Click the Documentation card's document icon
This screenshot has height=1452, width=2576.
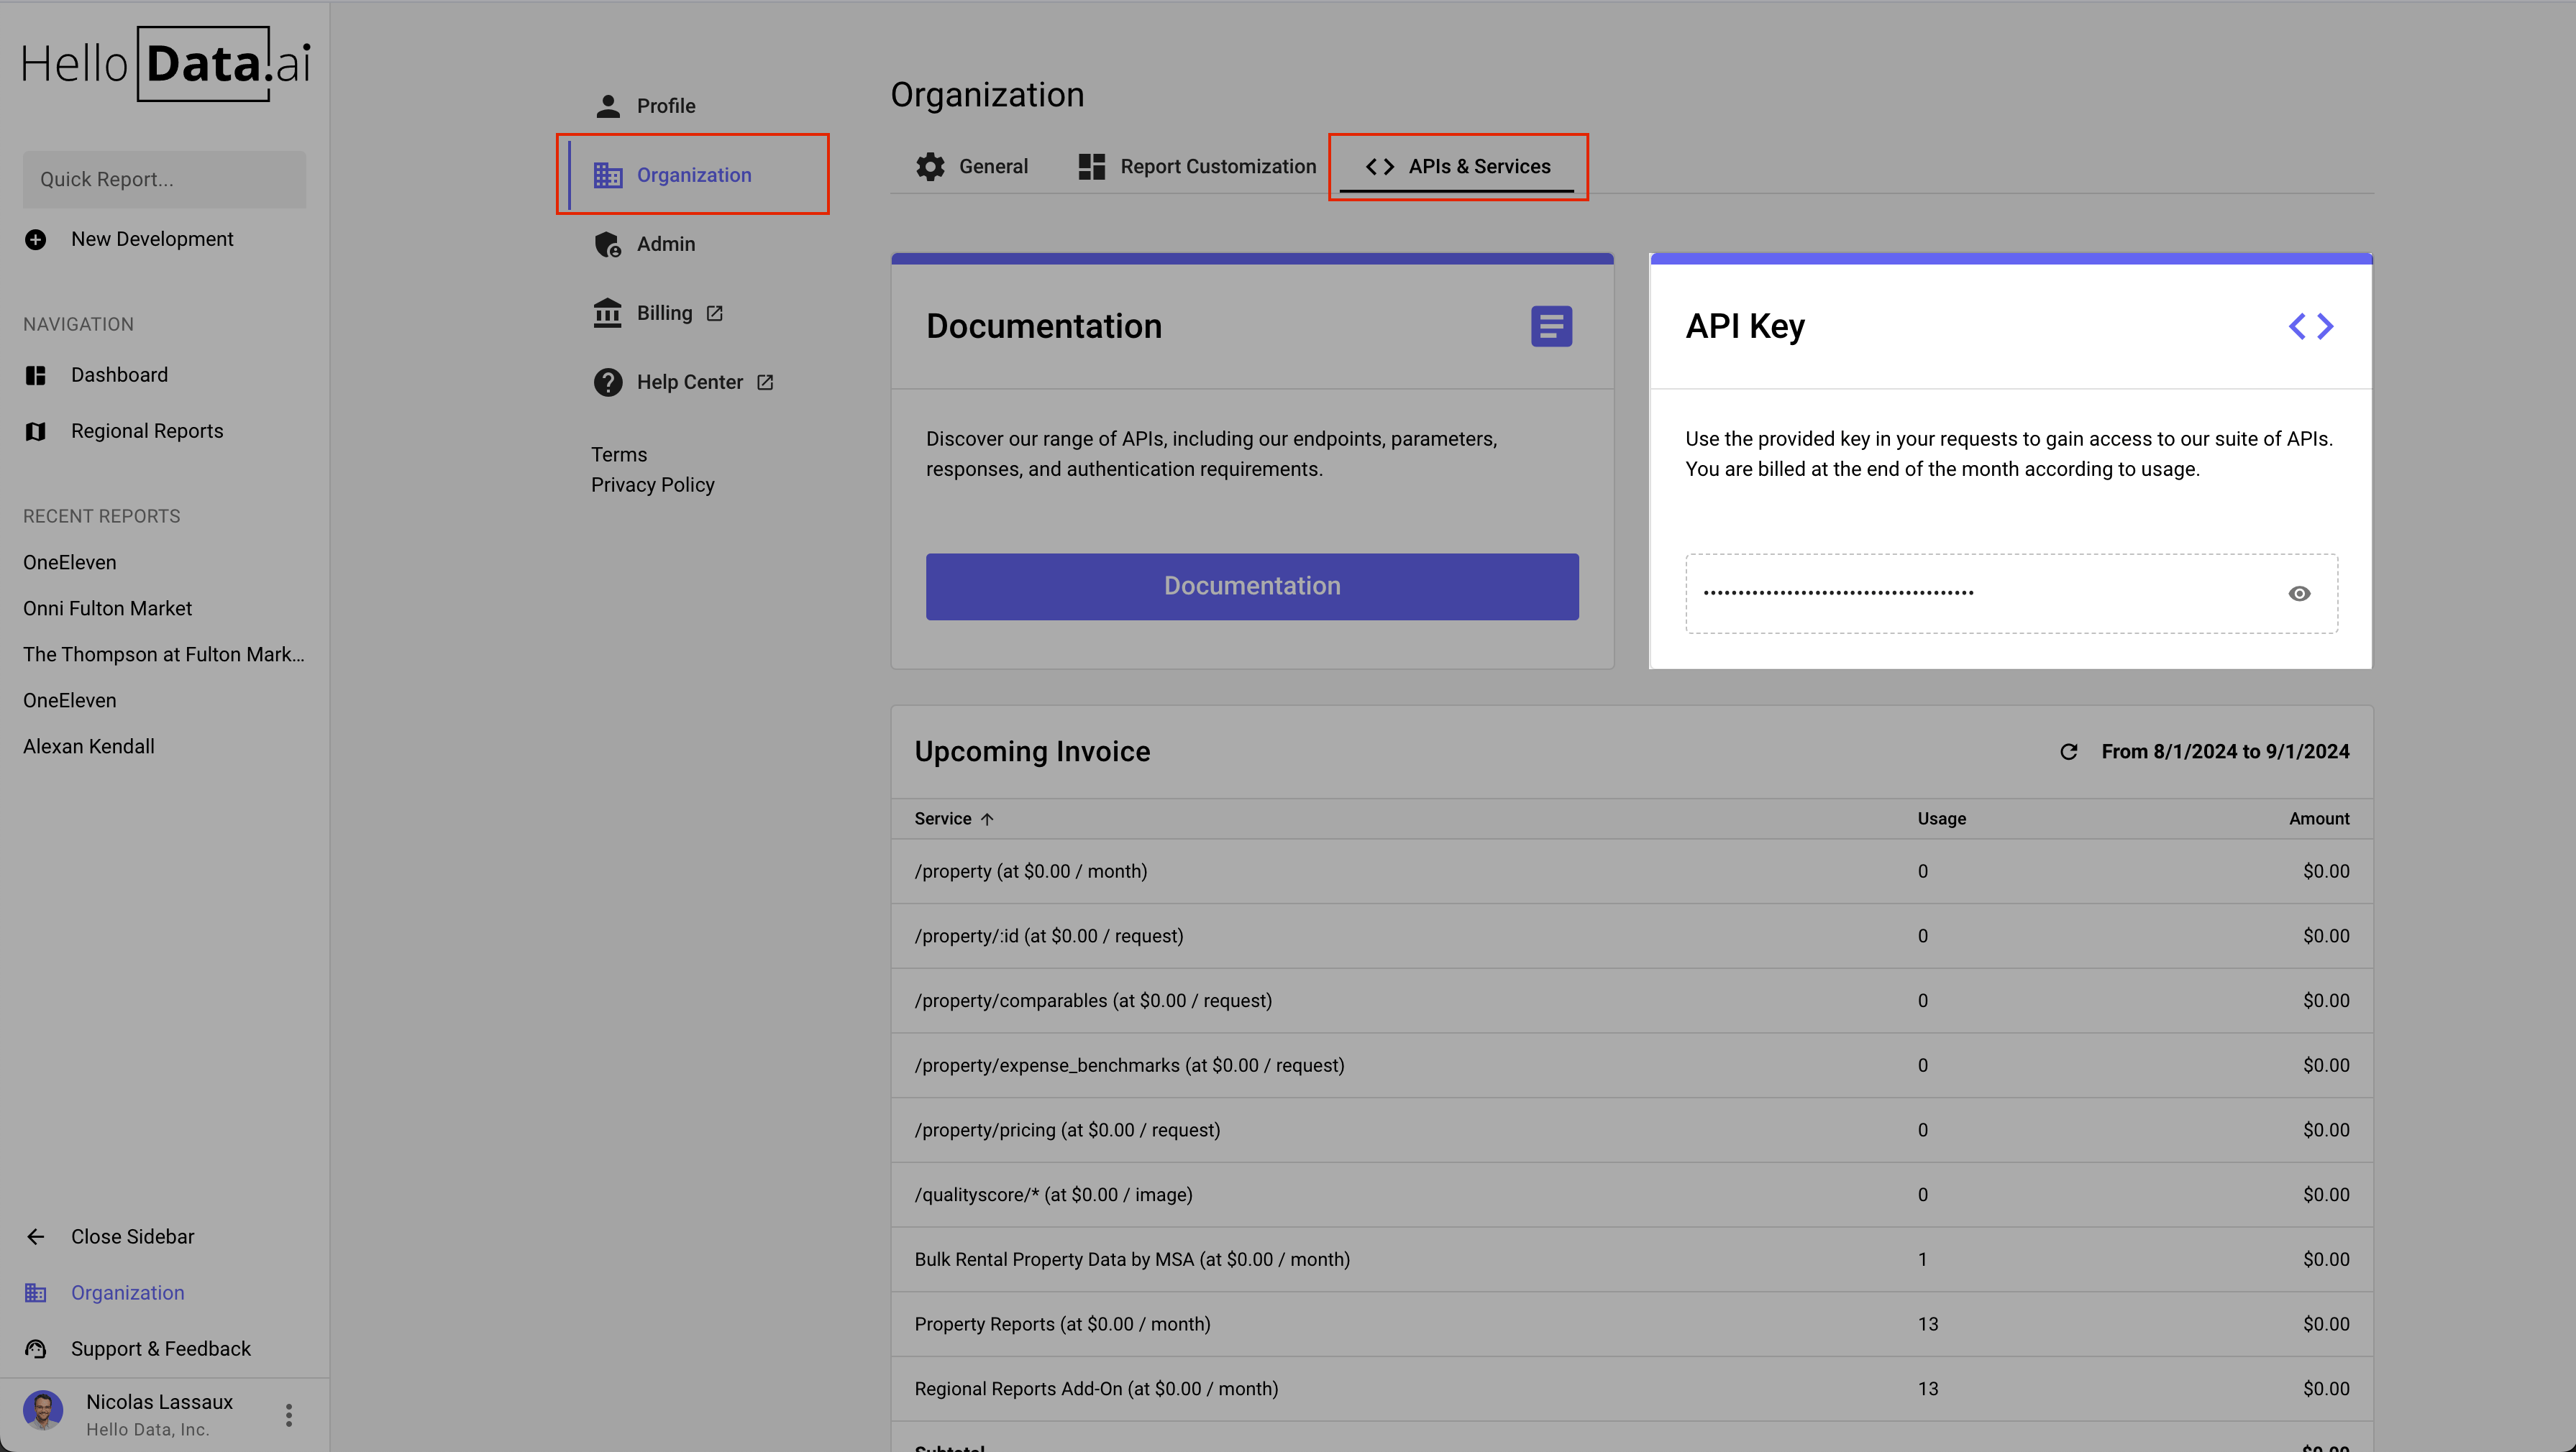tap(1551, 326)
